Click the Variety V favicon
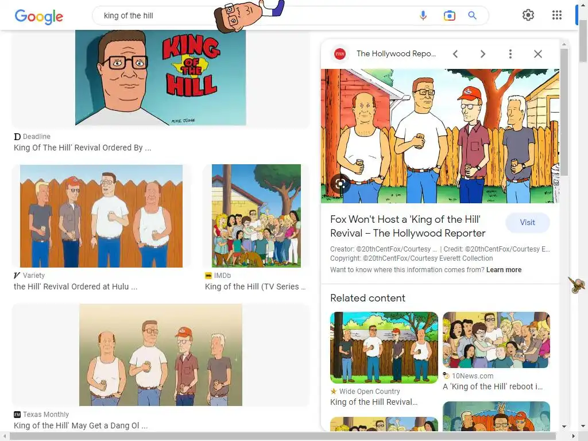This screenshot has width=588, height=441. (x=17, y=275)
